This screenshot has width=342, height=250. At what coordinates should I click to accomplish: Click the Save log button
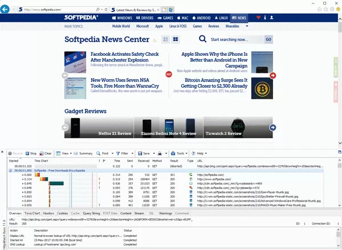click(144, 153)
